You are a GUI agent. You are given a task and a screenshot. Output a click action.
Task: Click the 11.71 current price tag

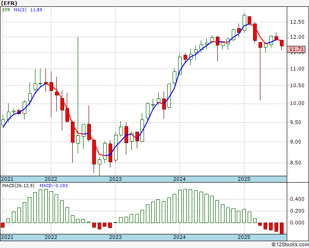tap(296, 49)
